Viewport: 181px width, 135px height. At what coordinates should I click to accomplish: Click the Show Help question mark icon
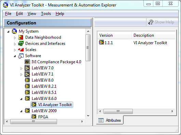151,22
